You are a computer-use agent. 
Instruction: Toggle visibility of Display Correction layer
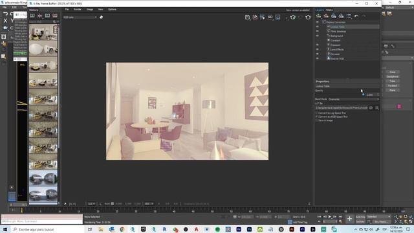[x=318, y=22]
